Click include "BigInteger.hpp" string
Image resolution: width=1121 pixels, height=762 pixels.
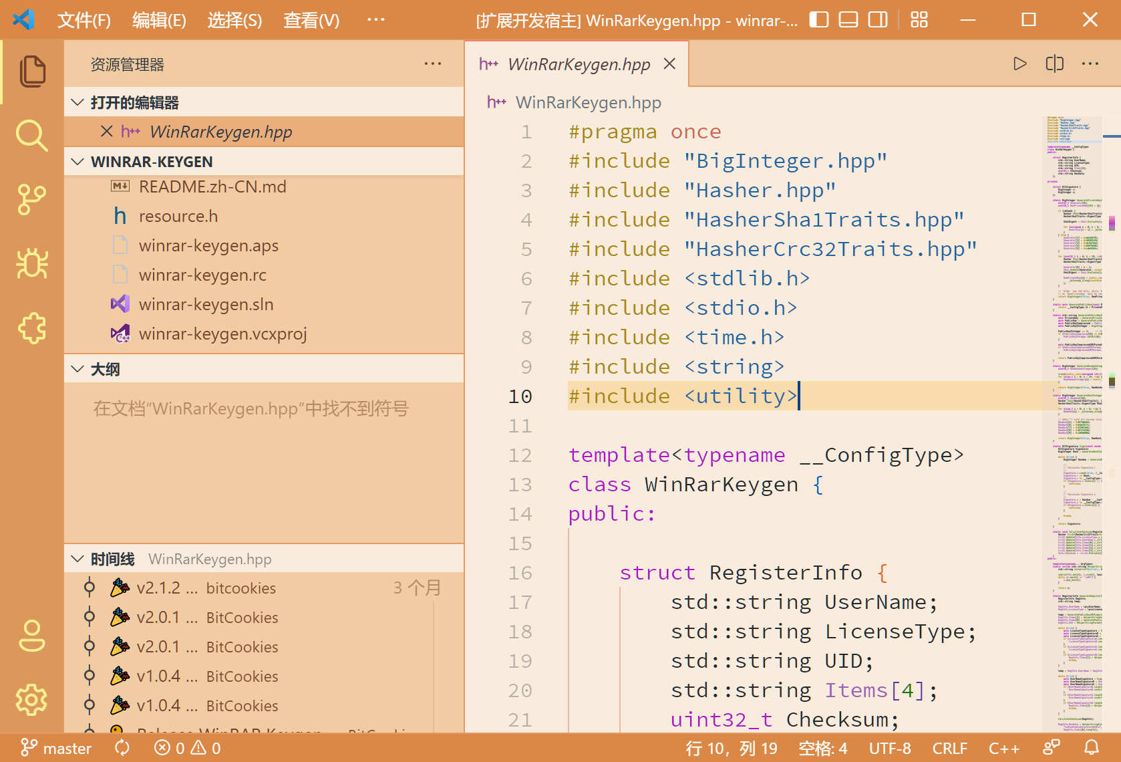click(x=786, y=161)
